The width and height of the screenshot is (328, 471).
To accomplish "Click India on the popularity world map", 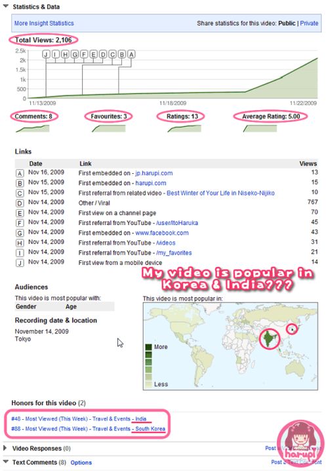I will pyautogui.click(x=269, y=338).
